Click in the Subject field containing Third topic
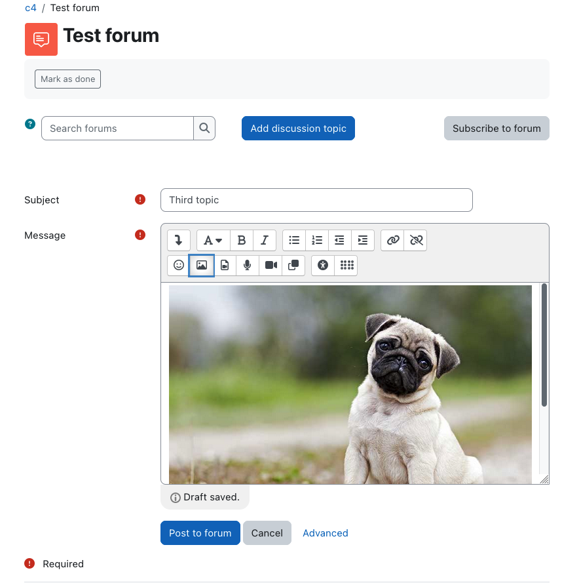579x585 pixels. tap(316, 200)
